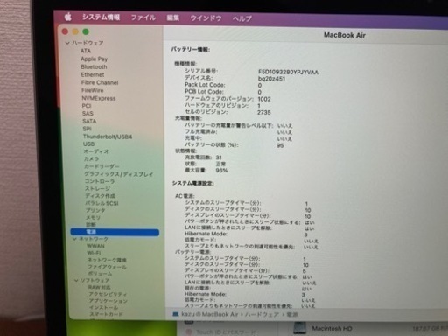Select USB in the sidebar

(x=88, y=143)
